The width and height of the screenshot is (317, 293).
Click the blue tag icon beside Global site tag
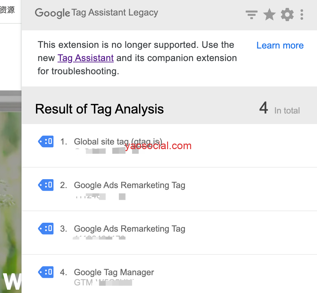coord(46,142)
